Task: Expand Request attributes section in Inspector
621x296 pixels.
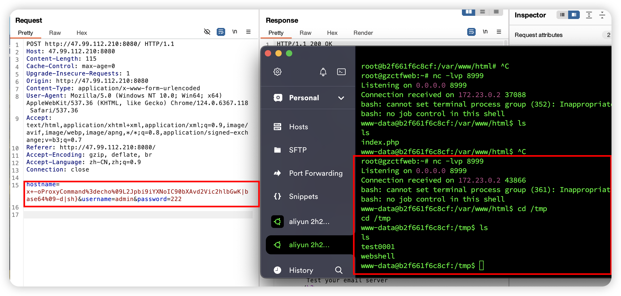Action: coord(560,35)
